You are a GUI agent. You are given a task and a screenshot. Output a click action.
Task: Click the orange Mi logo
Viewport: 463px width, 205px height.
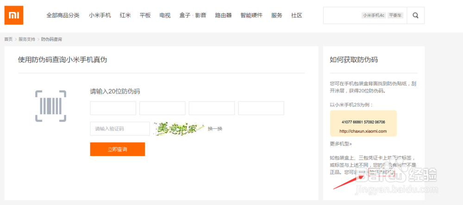[14, 15]
